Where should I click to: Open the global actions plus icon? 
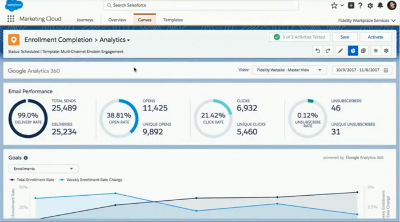pyautogui.click(x=351, y=5)
